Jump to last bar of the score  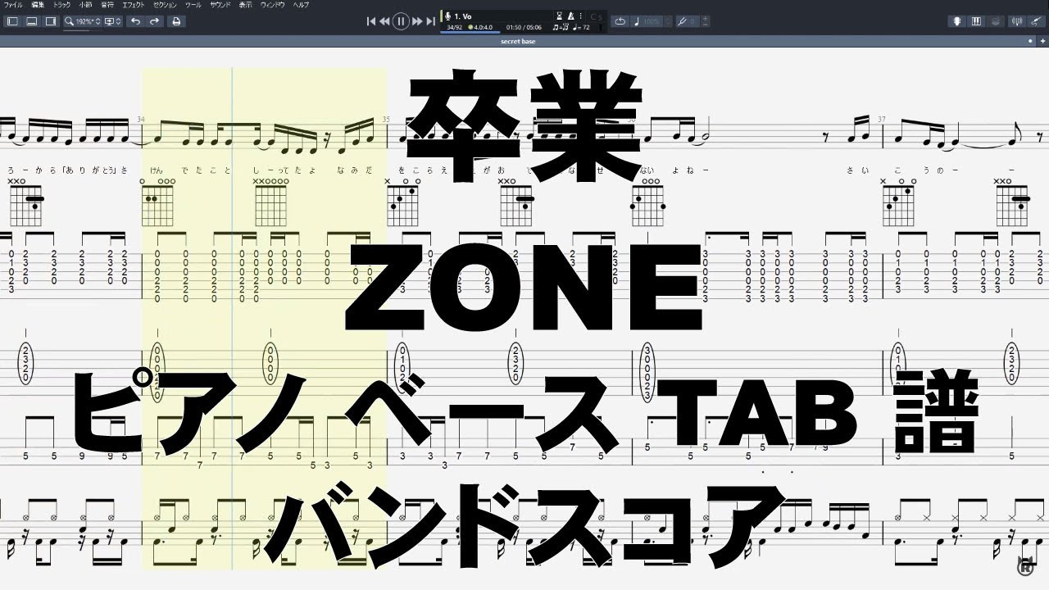(x=431, y=21)
